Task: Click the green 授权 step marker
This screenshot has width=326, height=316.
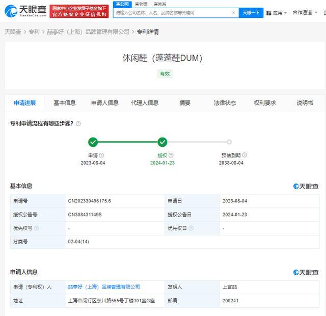Action: coord(162,142)
